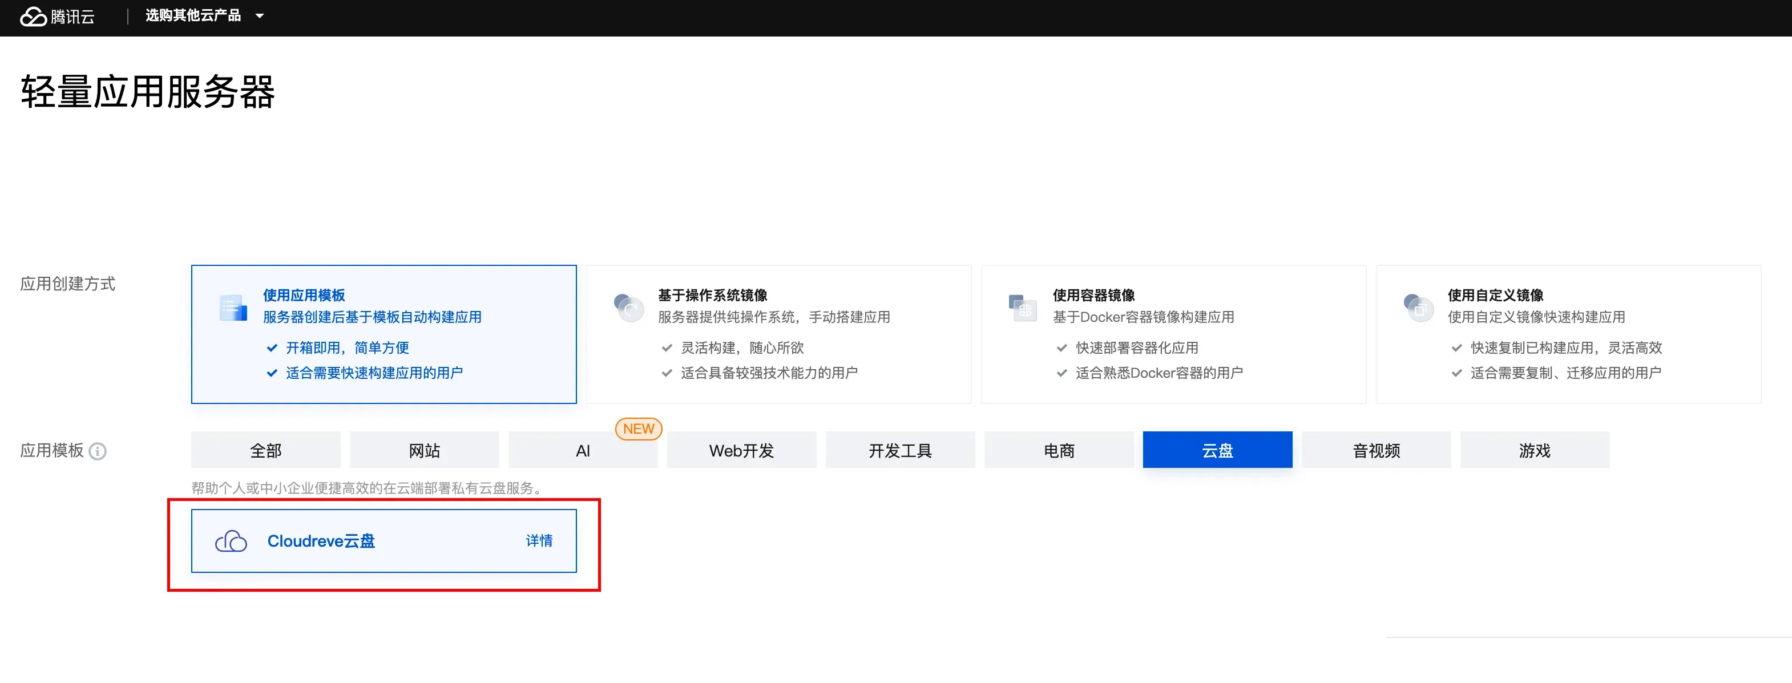Click the 轻量应用服务器 page title
This screenshot has height=683, width=1792.
point(147,92)
